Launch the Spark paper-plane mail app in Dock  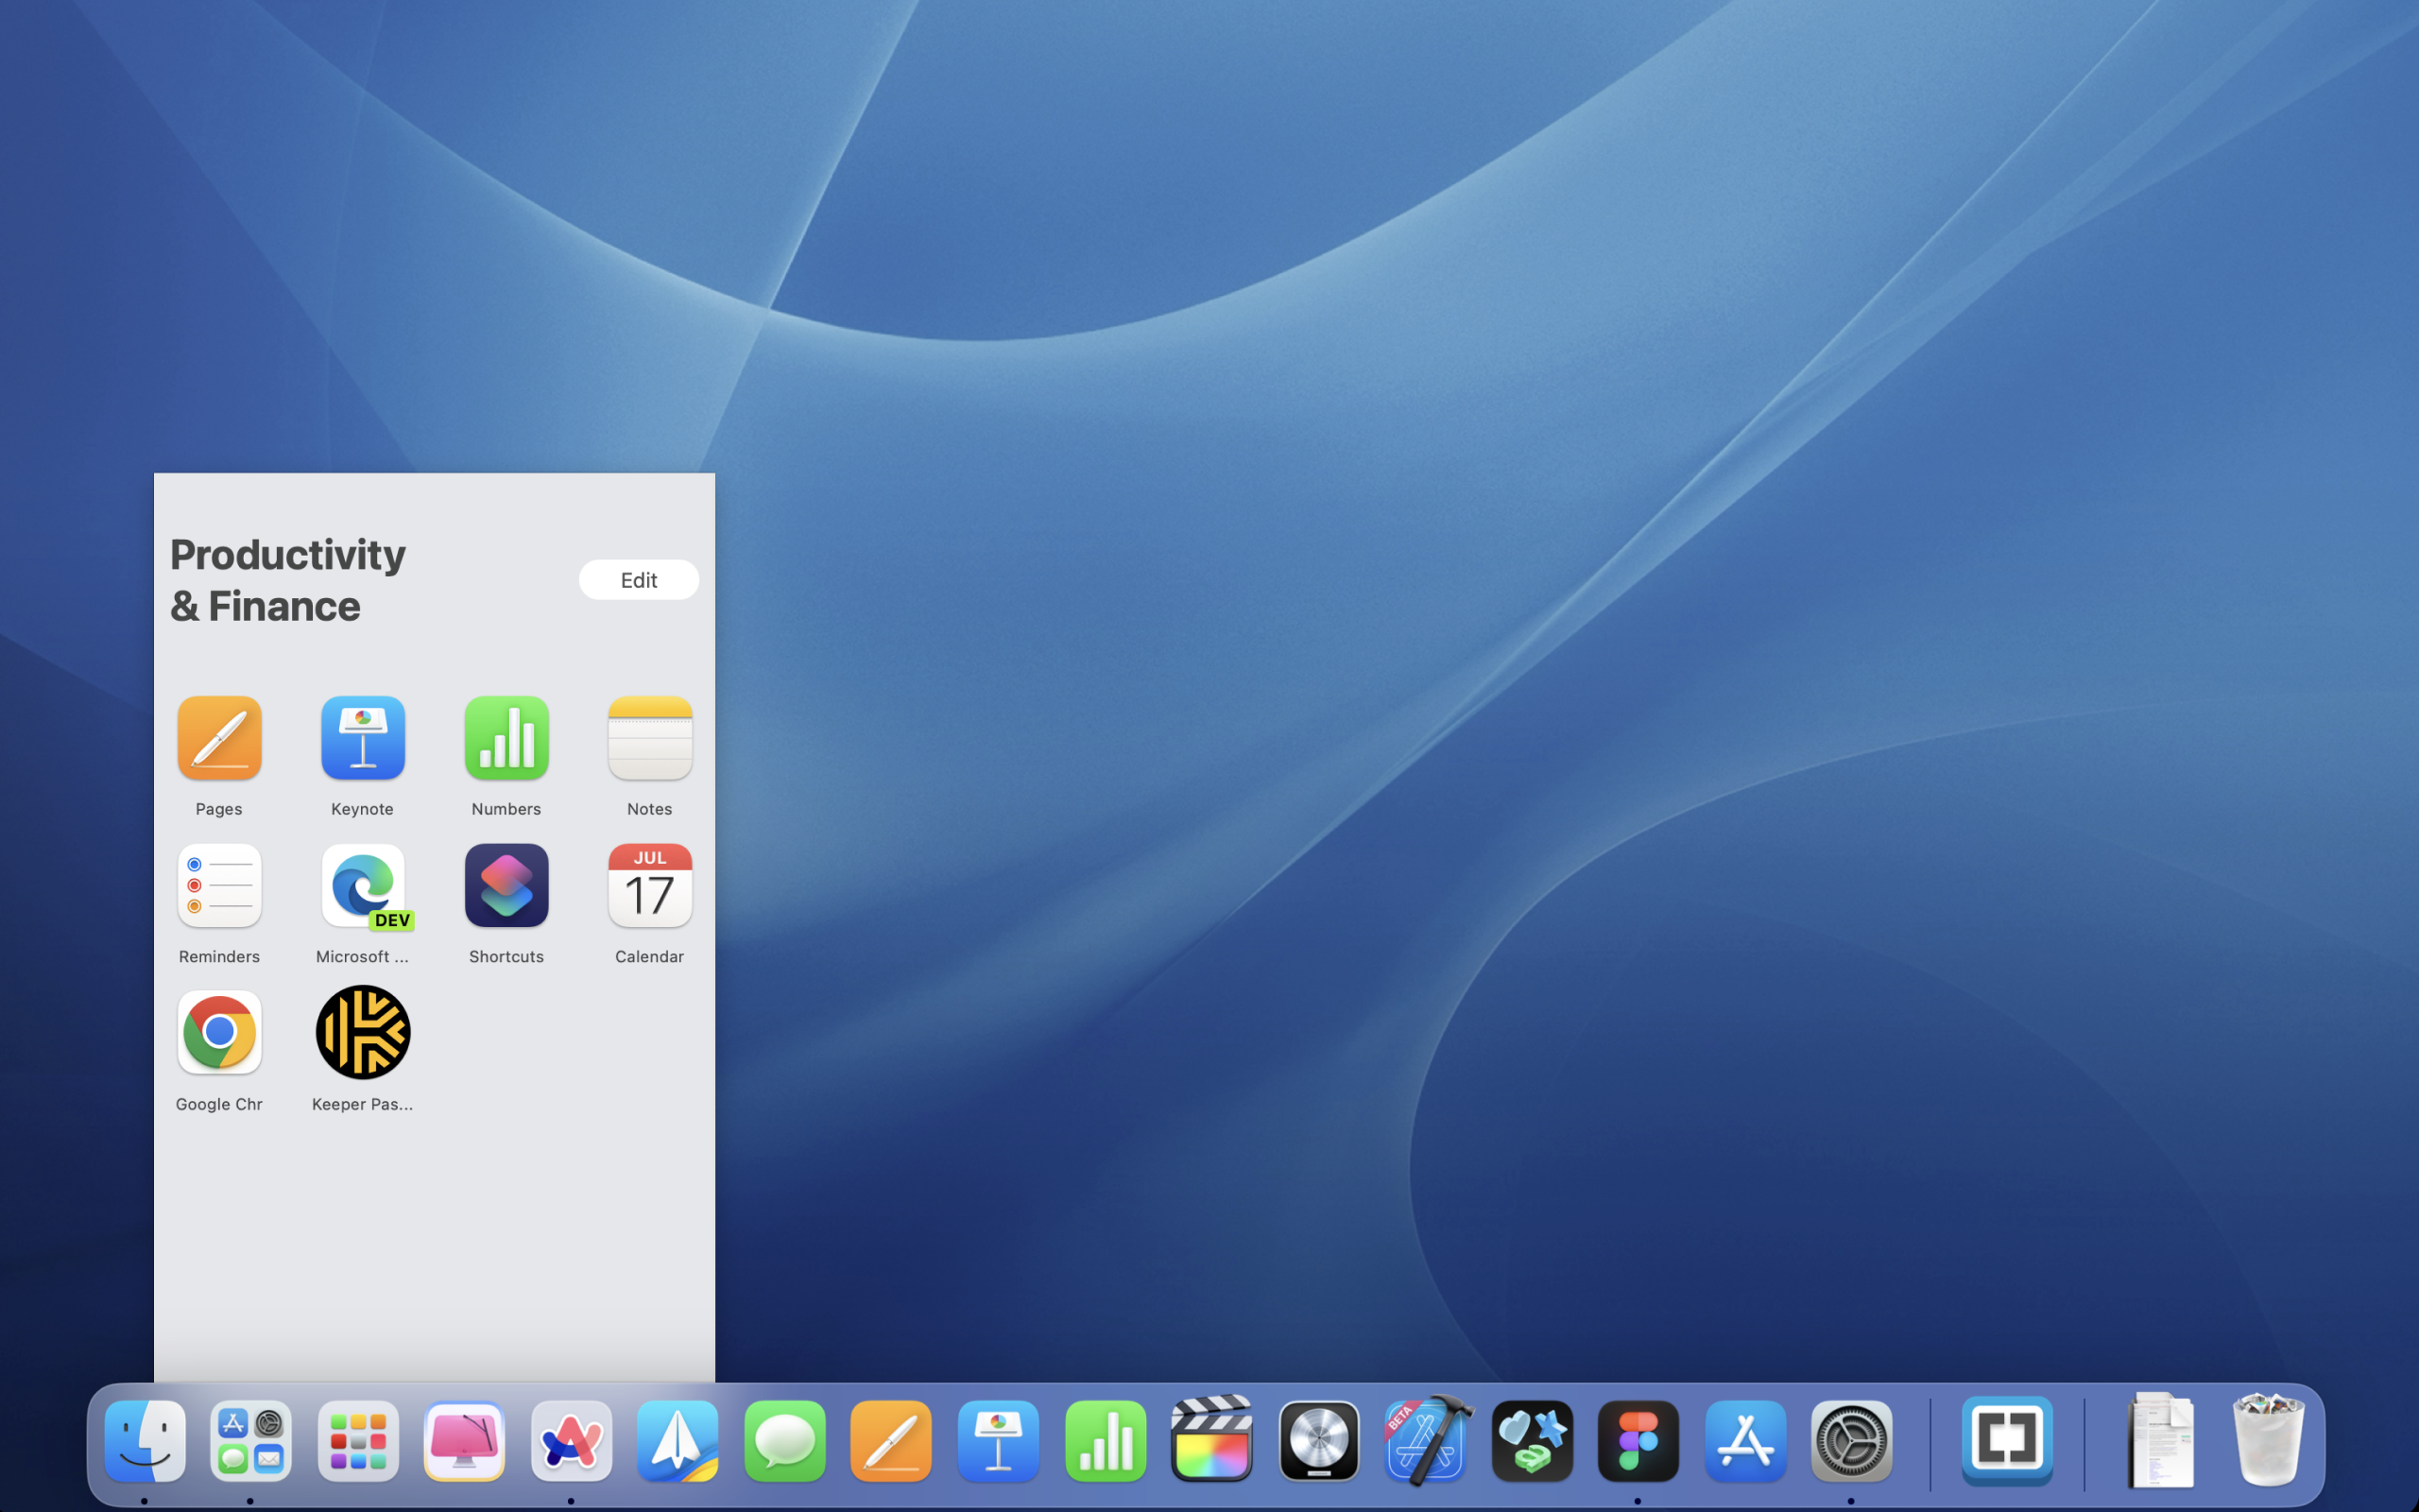coord(678,1441)
